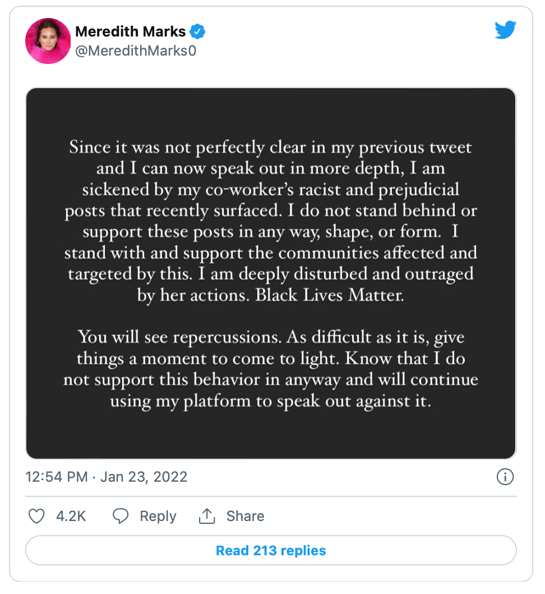Click the 'Since it was not perfectly clear' line
This screenshot has width=545, height=594.
pyautogui.click(x=270, y=148)
